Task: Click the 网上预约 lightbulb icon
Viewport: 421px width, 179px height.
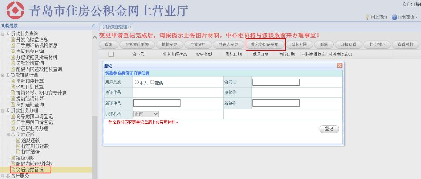Action: pos(367,17)
